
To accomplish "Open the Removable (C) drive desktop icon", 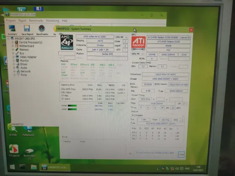I will point(29,154).
